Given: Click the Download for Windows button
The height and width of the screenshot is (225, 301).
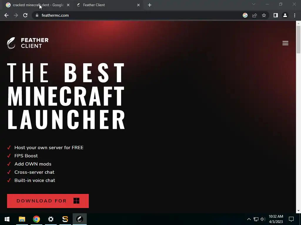Looking at the screenshot, I should point(48,201).
